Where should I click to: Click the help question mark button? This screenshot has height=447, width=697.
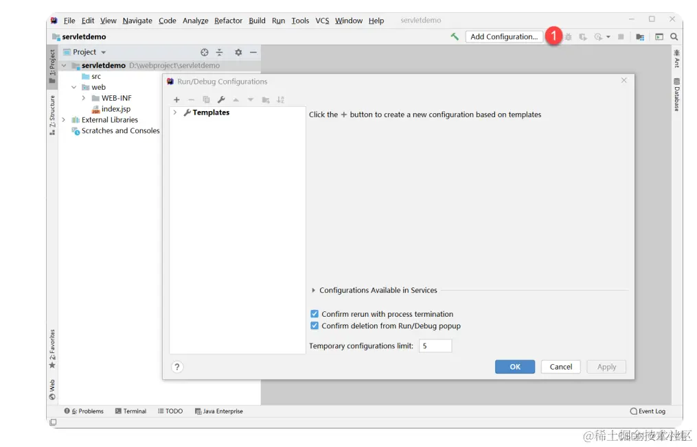coord(177,367)
